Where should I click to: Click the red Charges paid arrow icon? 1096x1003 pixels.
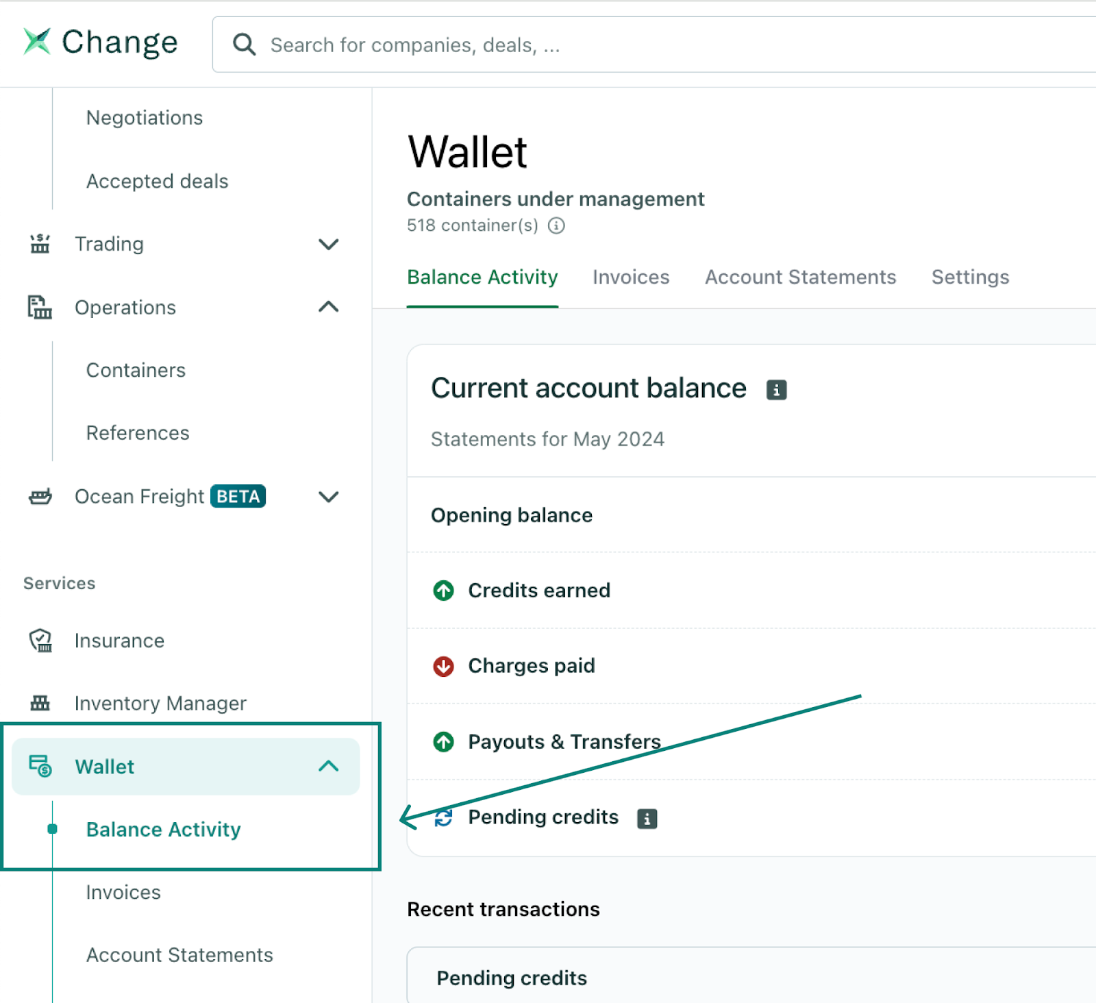[x=444, y=666]
